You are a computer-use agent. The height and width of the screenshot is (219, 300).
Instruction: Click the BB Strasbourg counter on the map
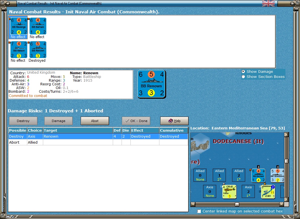[278, 175]
